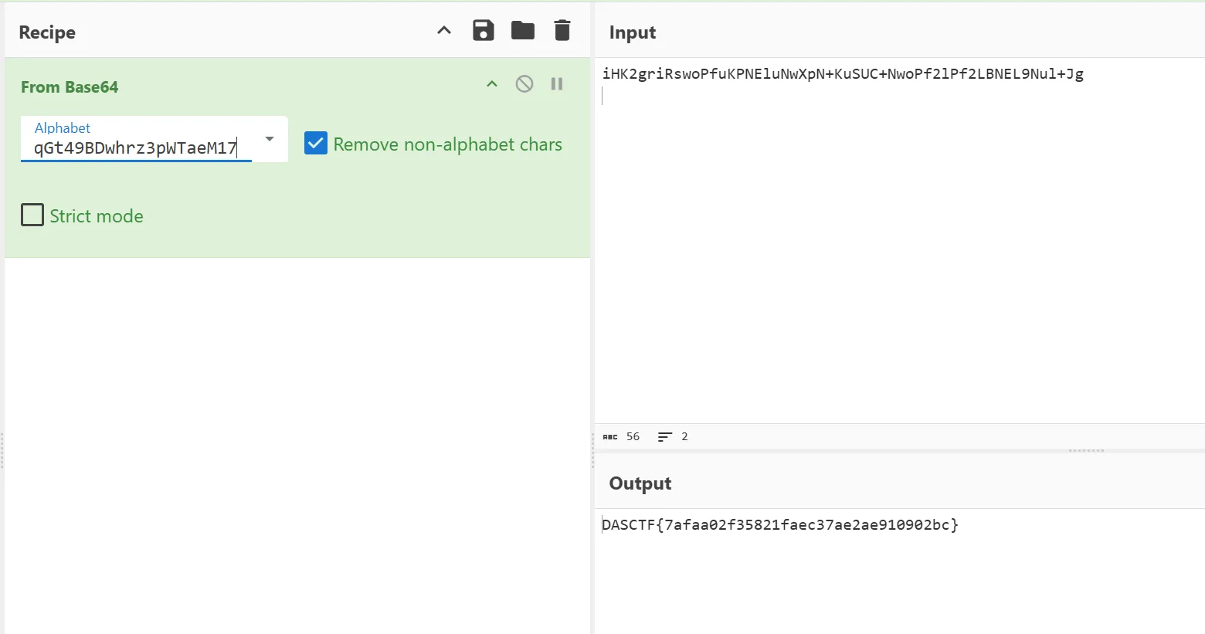This screenshot has width=1205, height=634.
Task: Click the input character count icon
Action: pyautogui.click(x=610, y=437)
